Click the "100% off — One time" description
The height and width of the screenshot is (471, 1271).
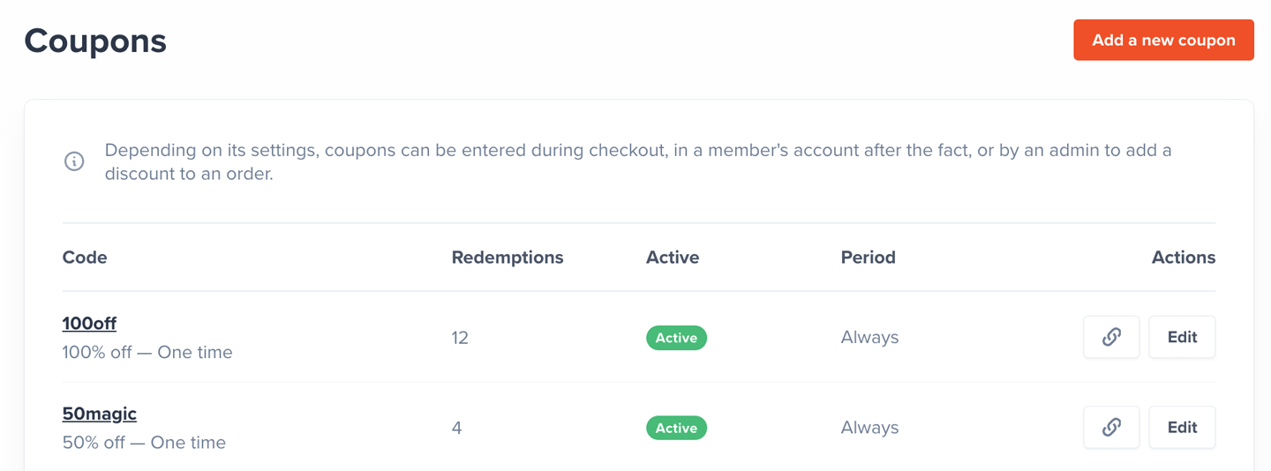click(147, 353)
